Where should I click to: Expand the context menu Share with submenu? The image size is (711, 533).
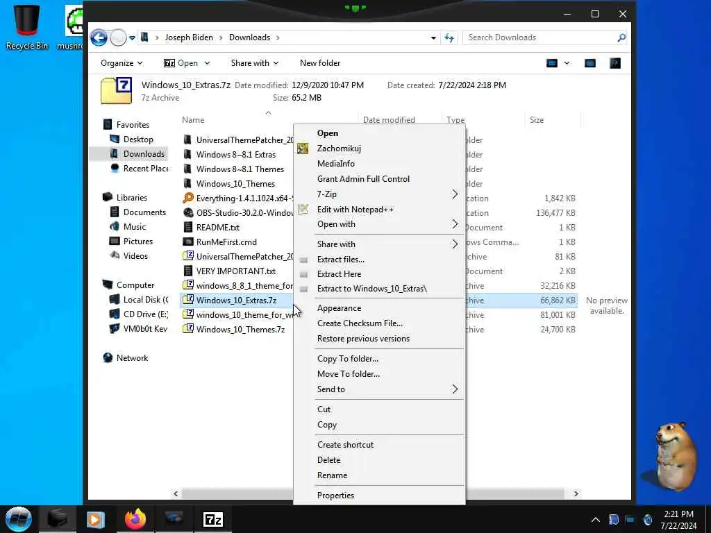[380, 244]
